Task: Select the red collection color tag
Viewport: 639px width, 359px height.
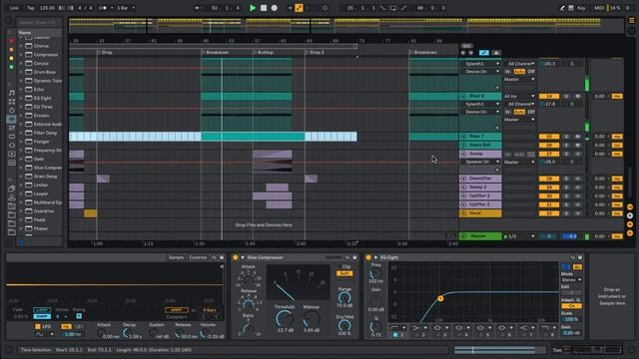Action: click(11, 41)
